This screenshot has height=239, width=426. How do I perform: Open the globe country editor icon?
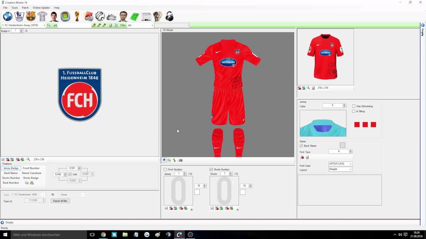click(8, 16)
